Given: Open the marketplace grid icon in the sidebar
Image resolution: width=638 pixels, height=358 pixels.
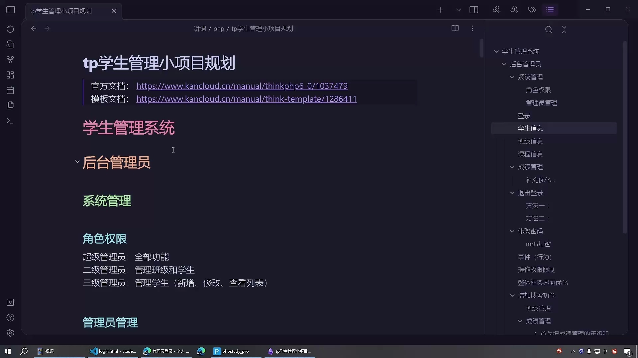Looking at the screenshot, I should tap(10, 75).
